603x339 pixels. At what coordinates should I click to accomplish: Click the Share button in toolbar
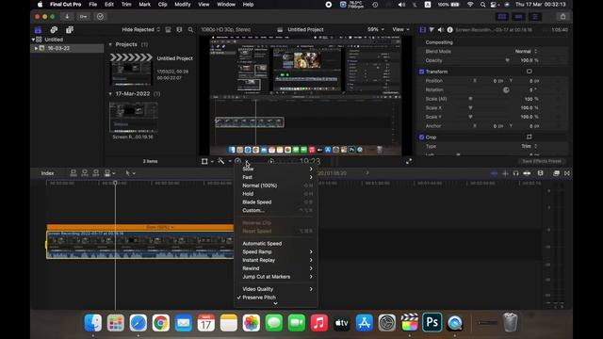tap(563, 17)
